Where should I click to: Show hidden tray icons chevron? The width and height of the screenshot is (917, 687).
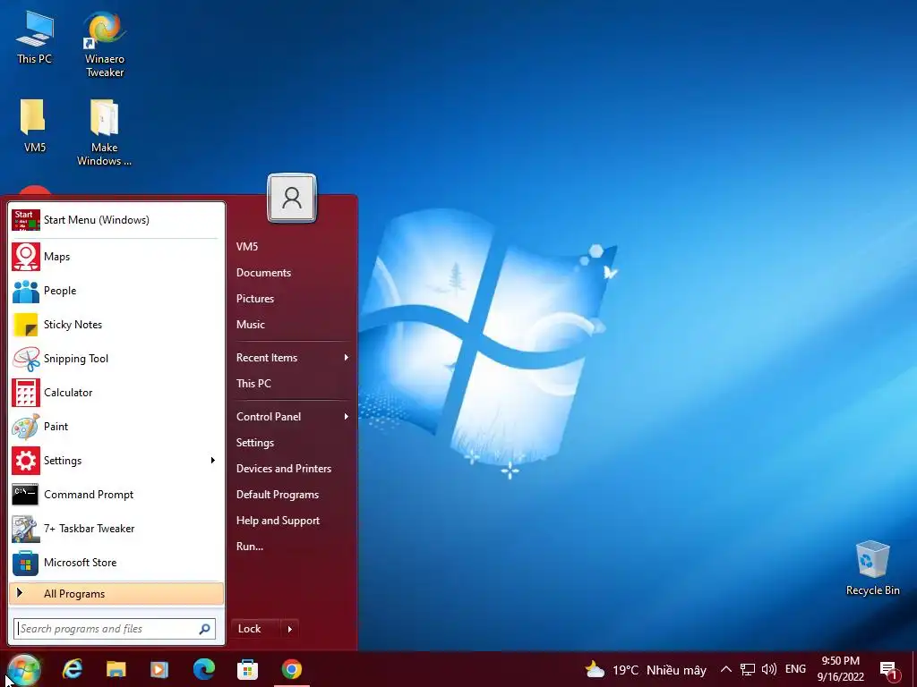(x=725, y=669)
